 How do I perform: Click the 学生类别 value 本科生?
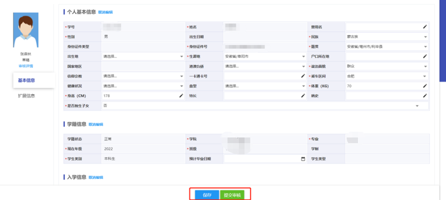109,159
